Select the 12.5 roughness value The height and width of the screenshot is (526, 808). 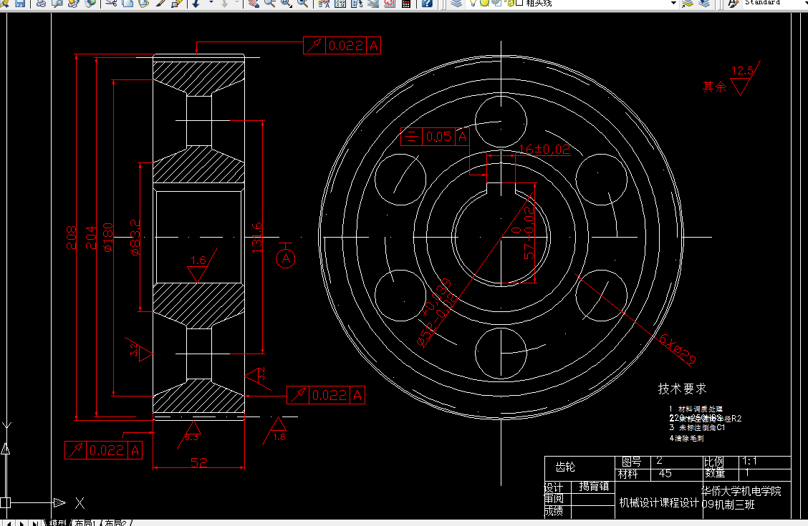point(742,71)
